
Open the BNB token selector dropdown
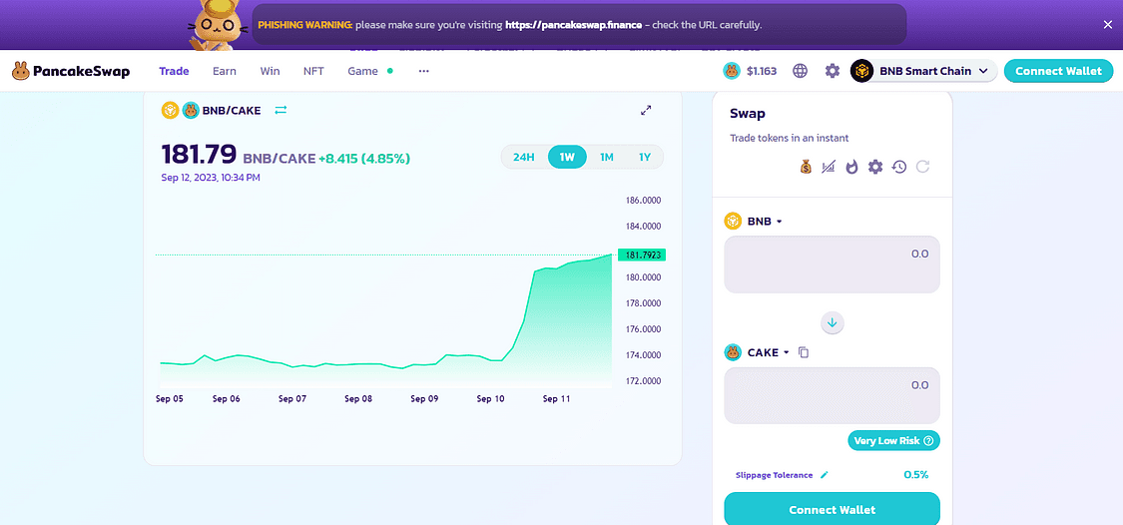[754, 222]
